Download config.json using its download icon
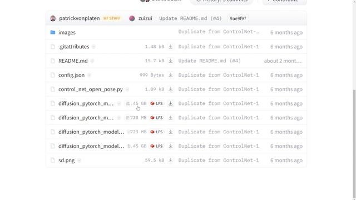Screen dimensions: 356x200 coord(171,75)
